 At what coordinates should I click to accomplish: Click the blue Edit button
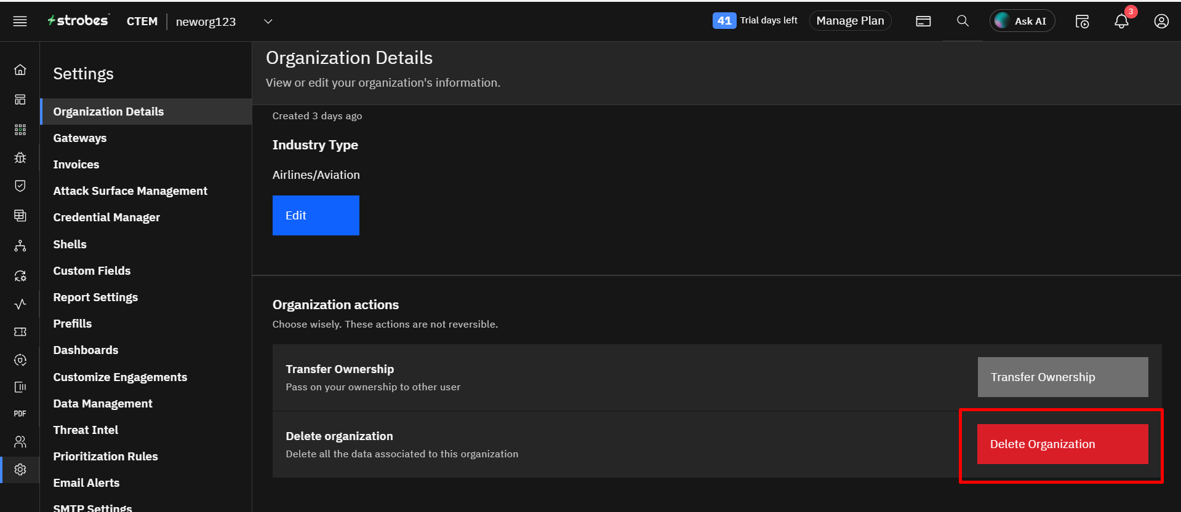(316, 216)
